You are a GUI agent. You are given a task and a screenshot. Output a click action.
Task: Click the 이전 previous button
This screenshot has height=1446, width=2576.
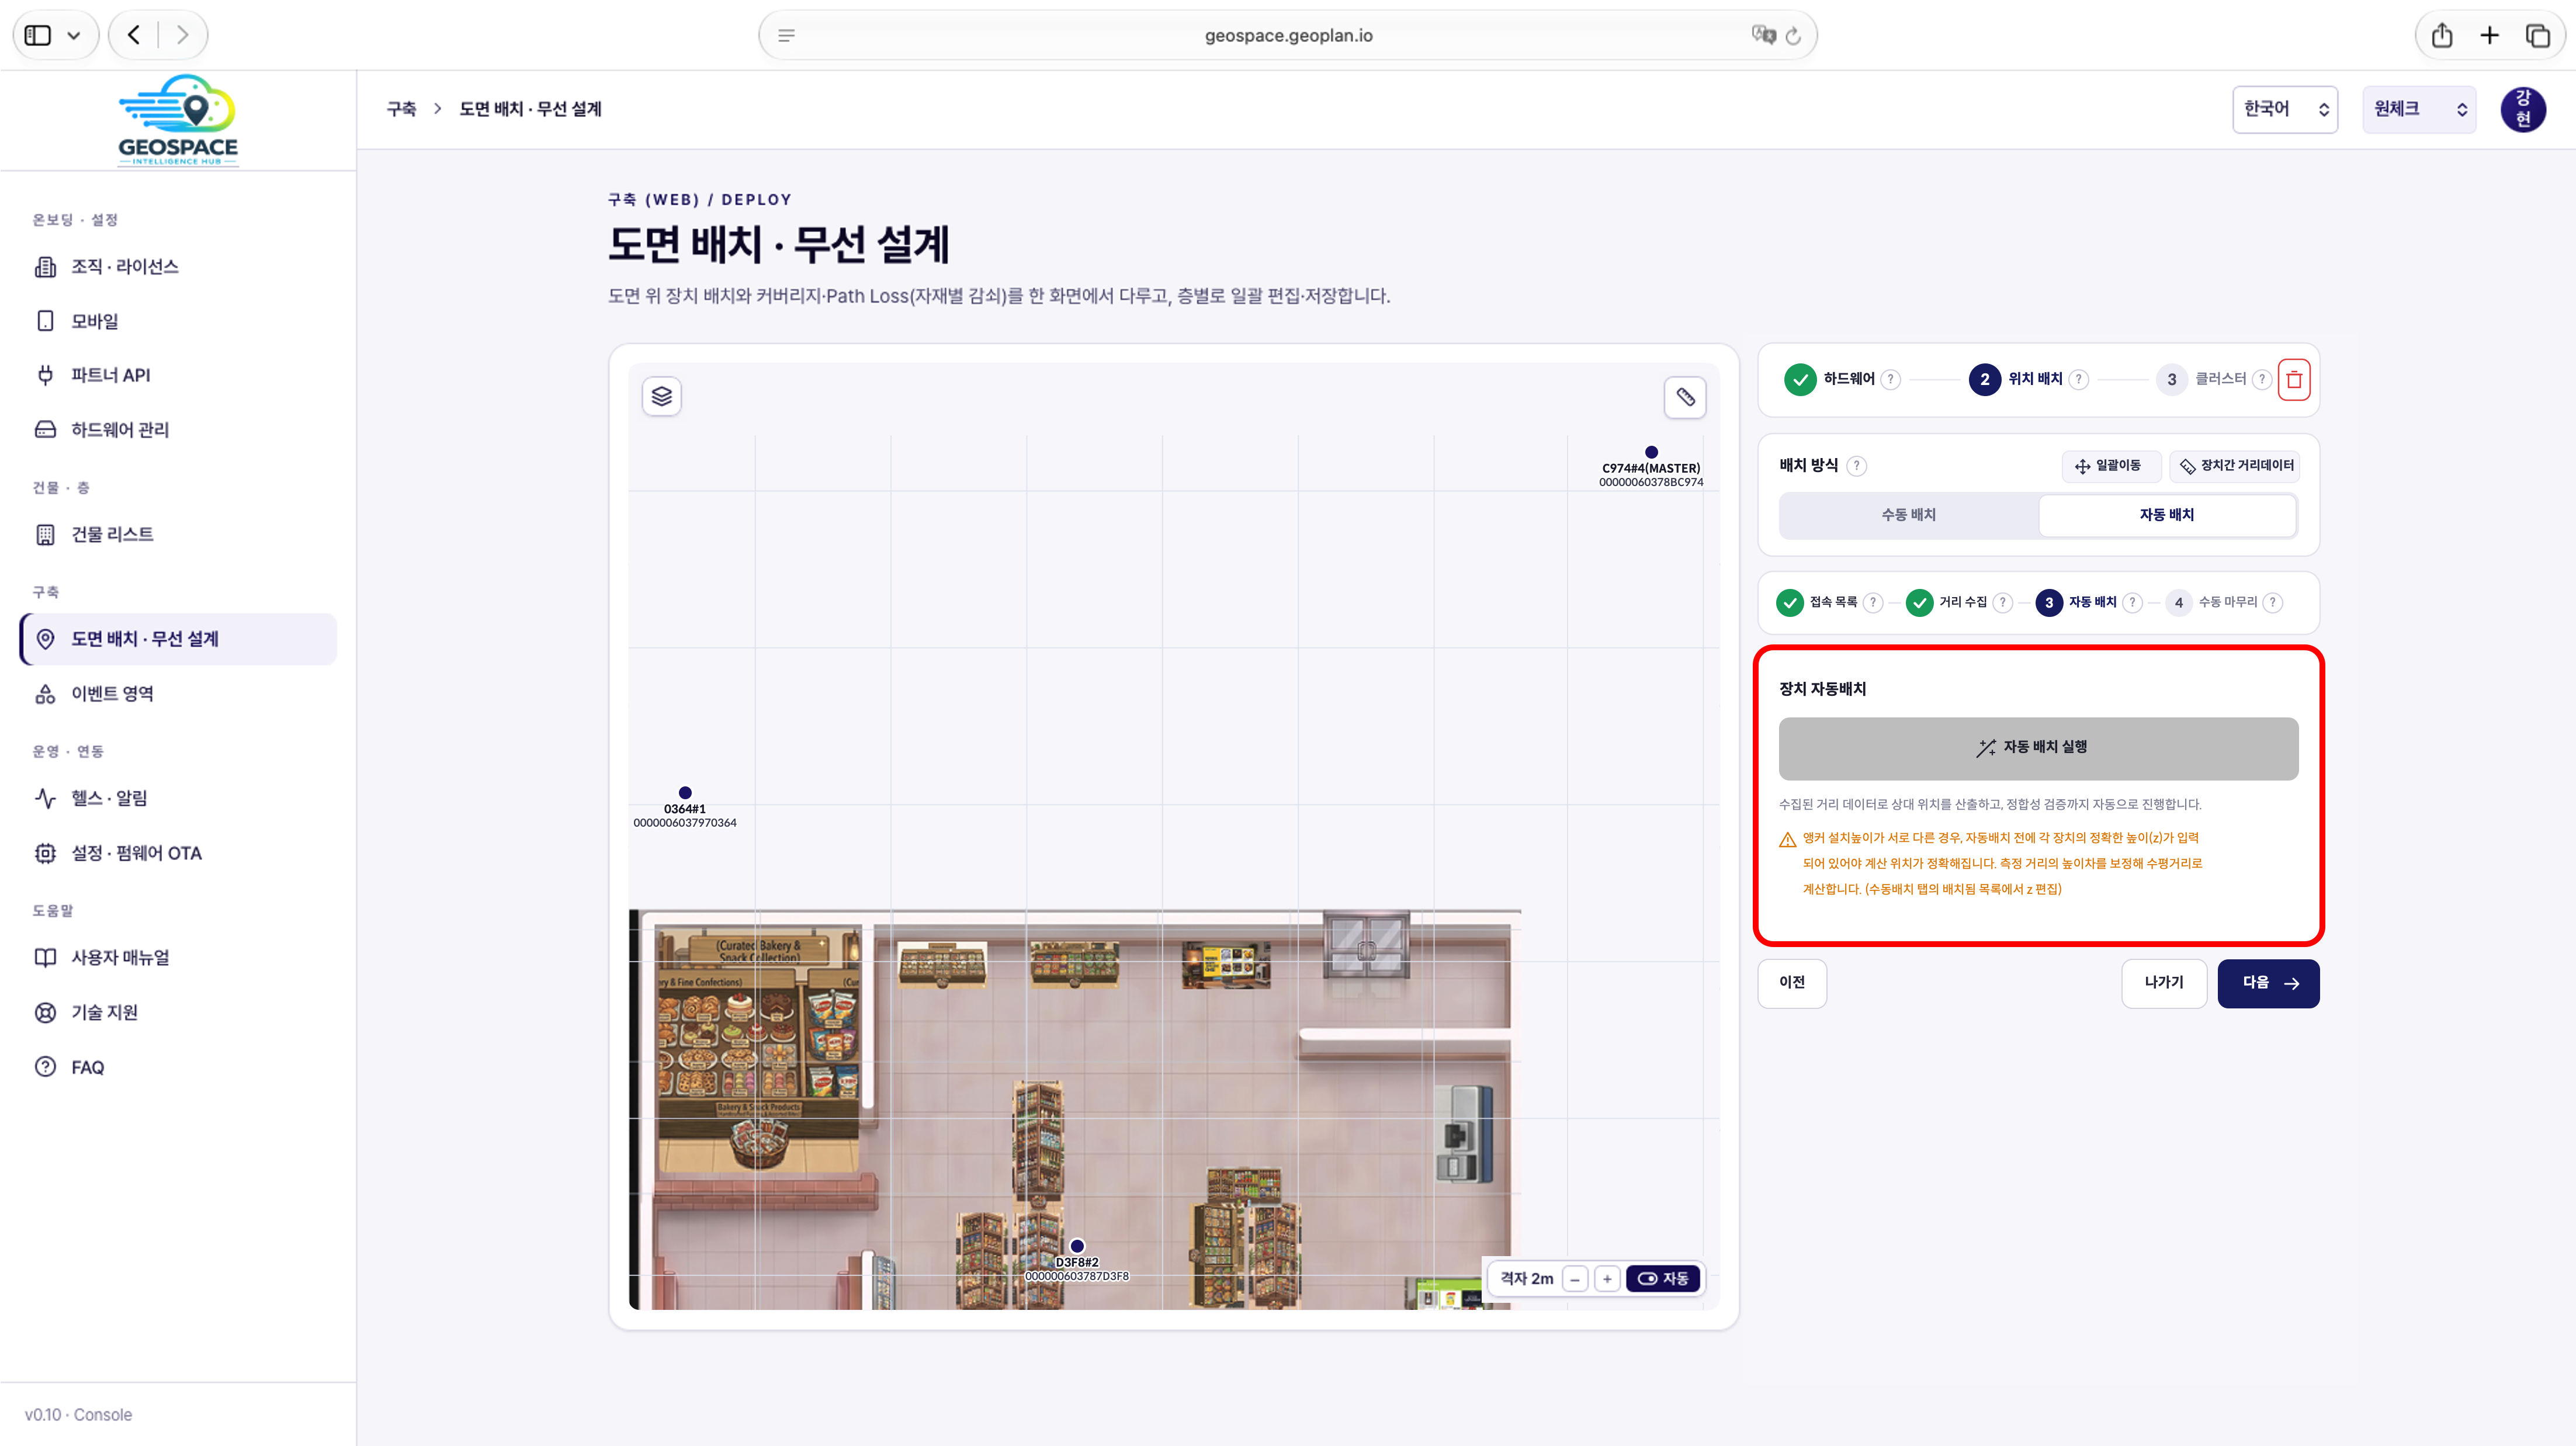point(1792,984)
